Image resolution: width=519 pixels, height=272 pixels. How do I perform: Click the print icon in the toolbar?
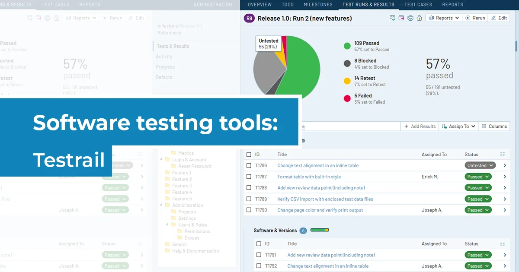point(410,18)
